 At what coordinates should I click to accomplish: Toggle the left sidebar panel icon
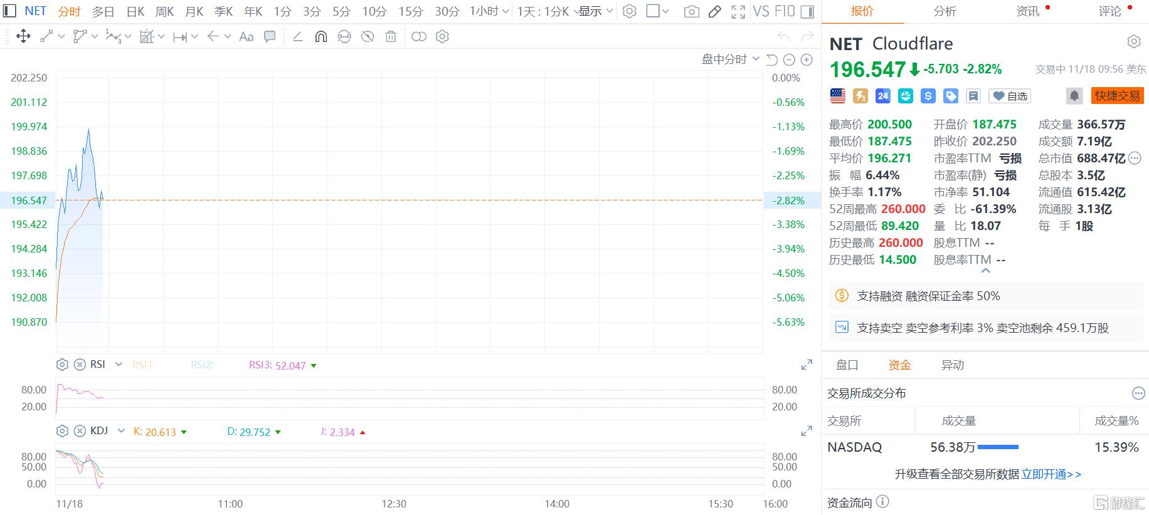pyautogui.click(x=10, y=11)
